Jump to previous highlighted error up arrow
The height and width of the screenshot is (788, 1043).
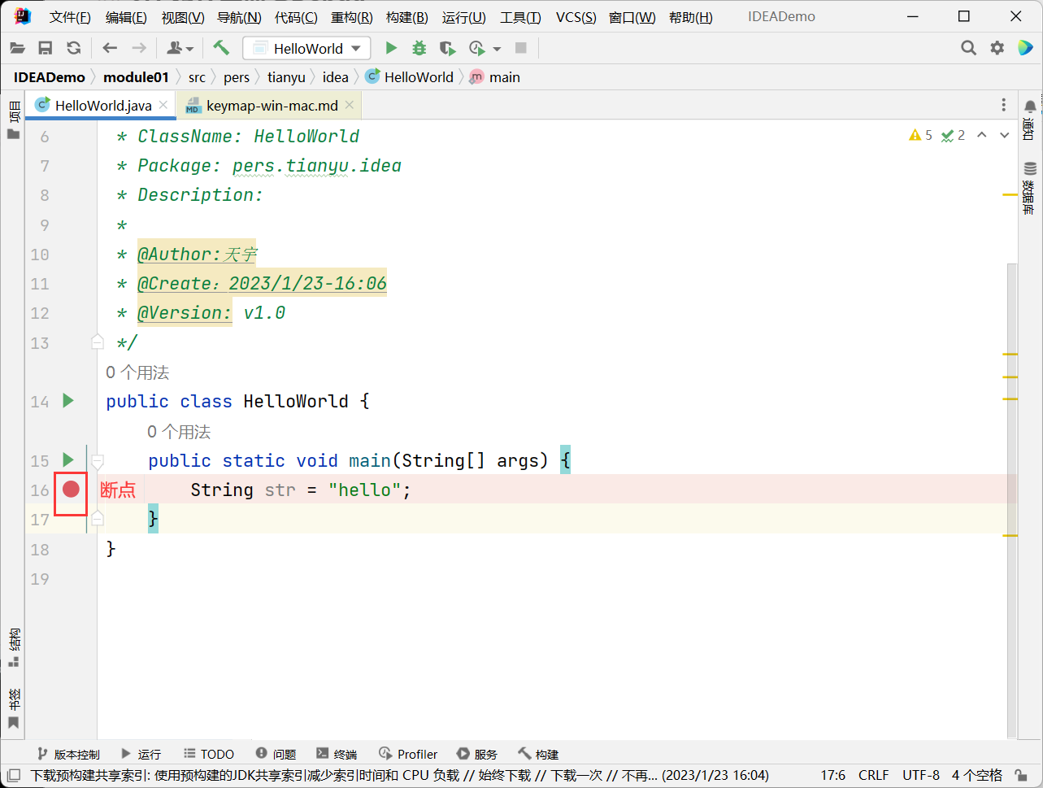982,135
